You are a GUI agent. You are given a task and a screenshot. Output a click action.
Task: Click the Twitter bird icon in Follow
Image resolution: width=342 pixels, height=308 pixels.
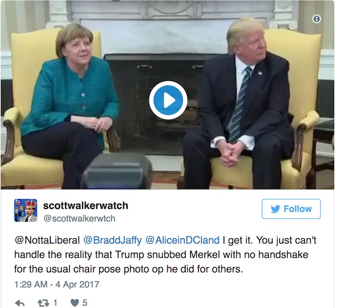pos(275,209)
